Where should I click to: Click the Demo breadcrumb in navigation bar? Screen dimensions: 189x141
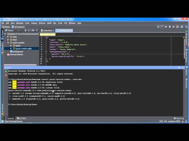click(6, 27)
